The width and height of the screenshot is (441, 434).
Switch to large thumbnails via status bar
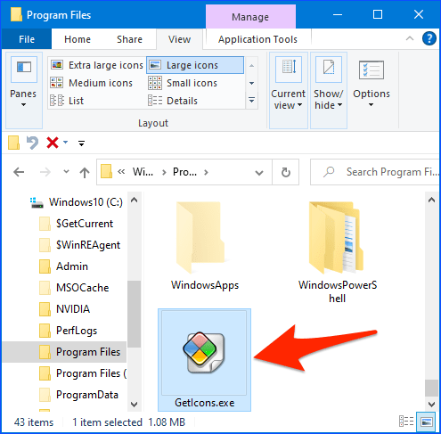[x=426, y=422]
